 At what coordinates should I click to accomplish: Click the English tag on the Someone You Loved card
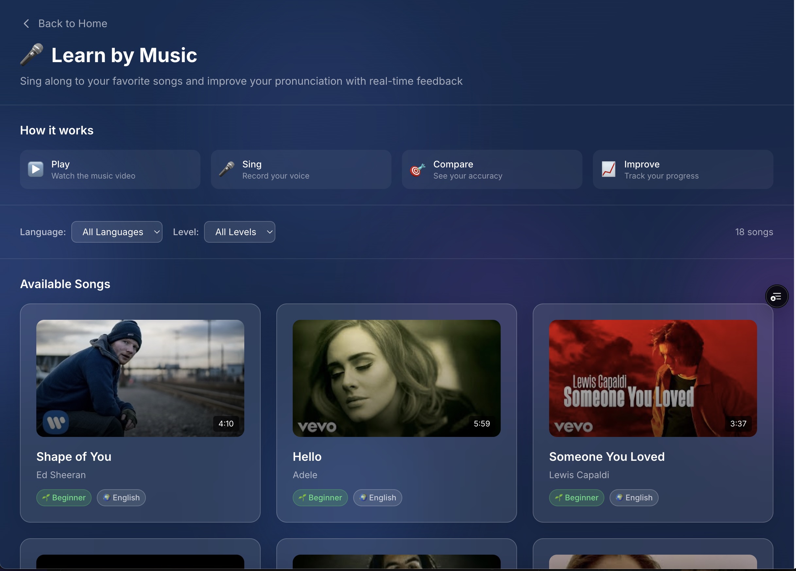pos(634,498)
